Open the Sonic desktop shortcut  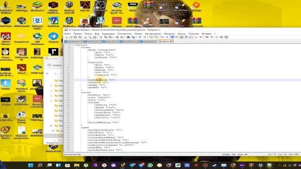pos(53,22)
